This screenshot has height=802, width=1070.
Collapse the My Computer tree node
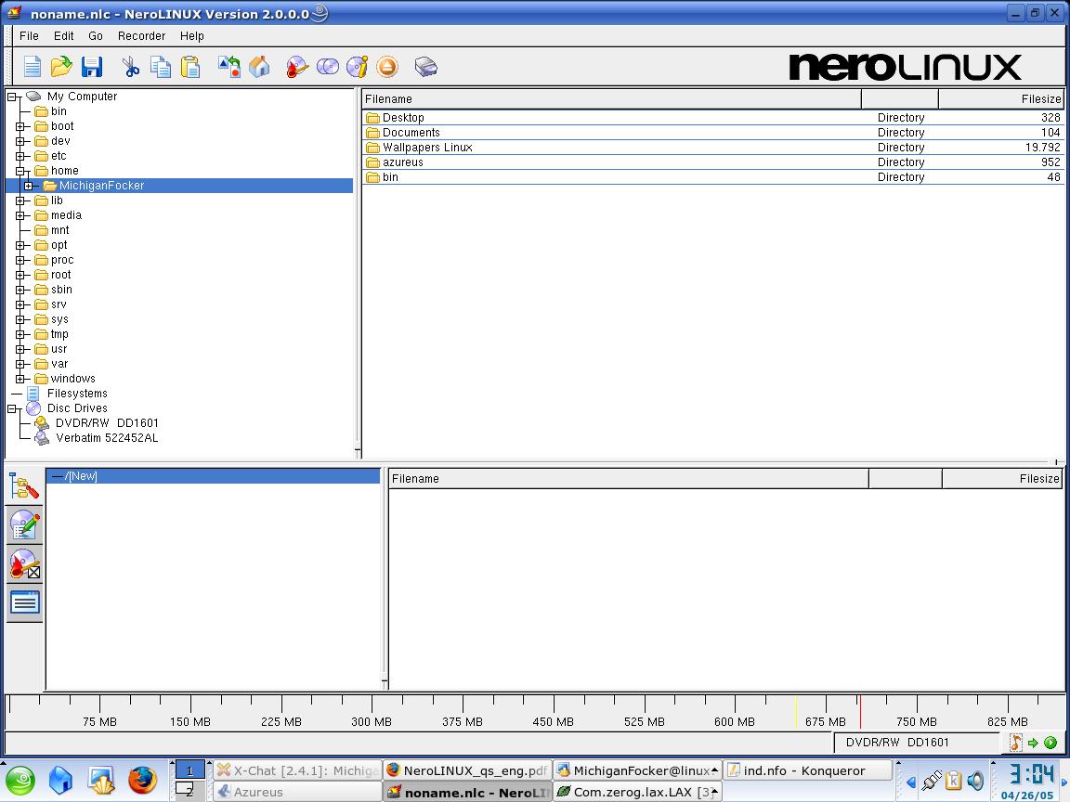tap(11, 97)
